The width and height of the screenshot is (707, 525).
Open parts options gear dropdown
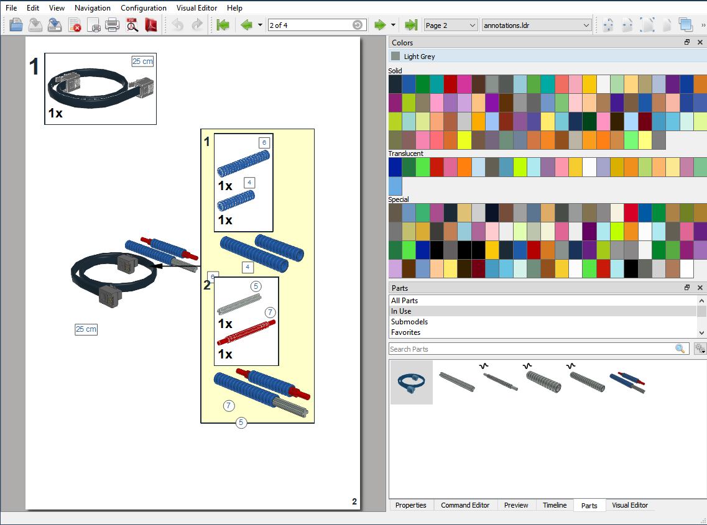point(700,349)
